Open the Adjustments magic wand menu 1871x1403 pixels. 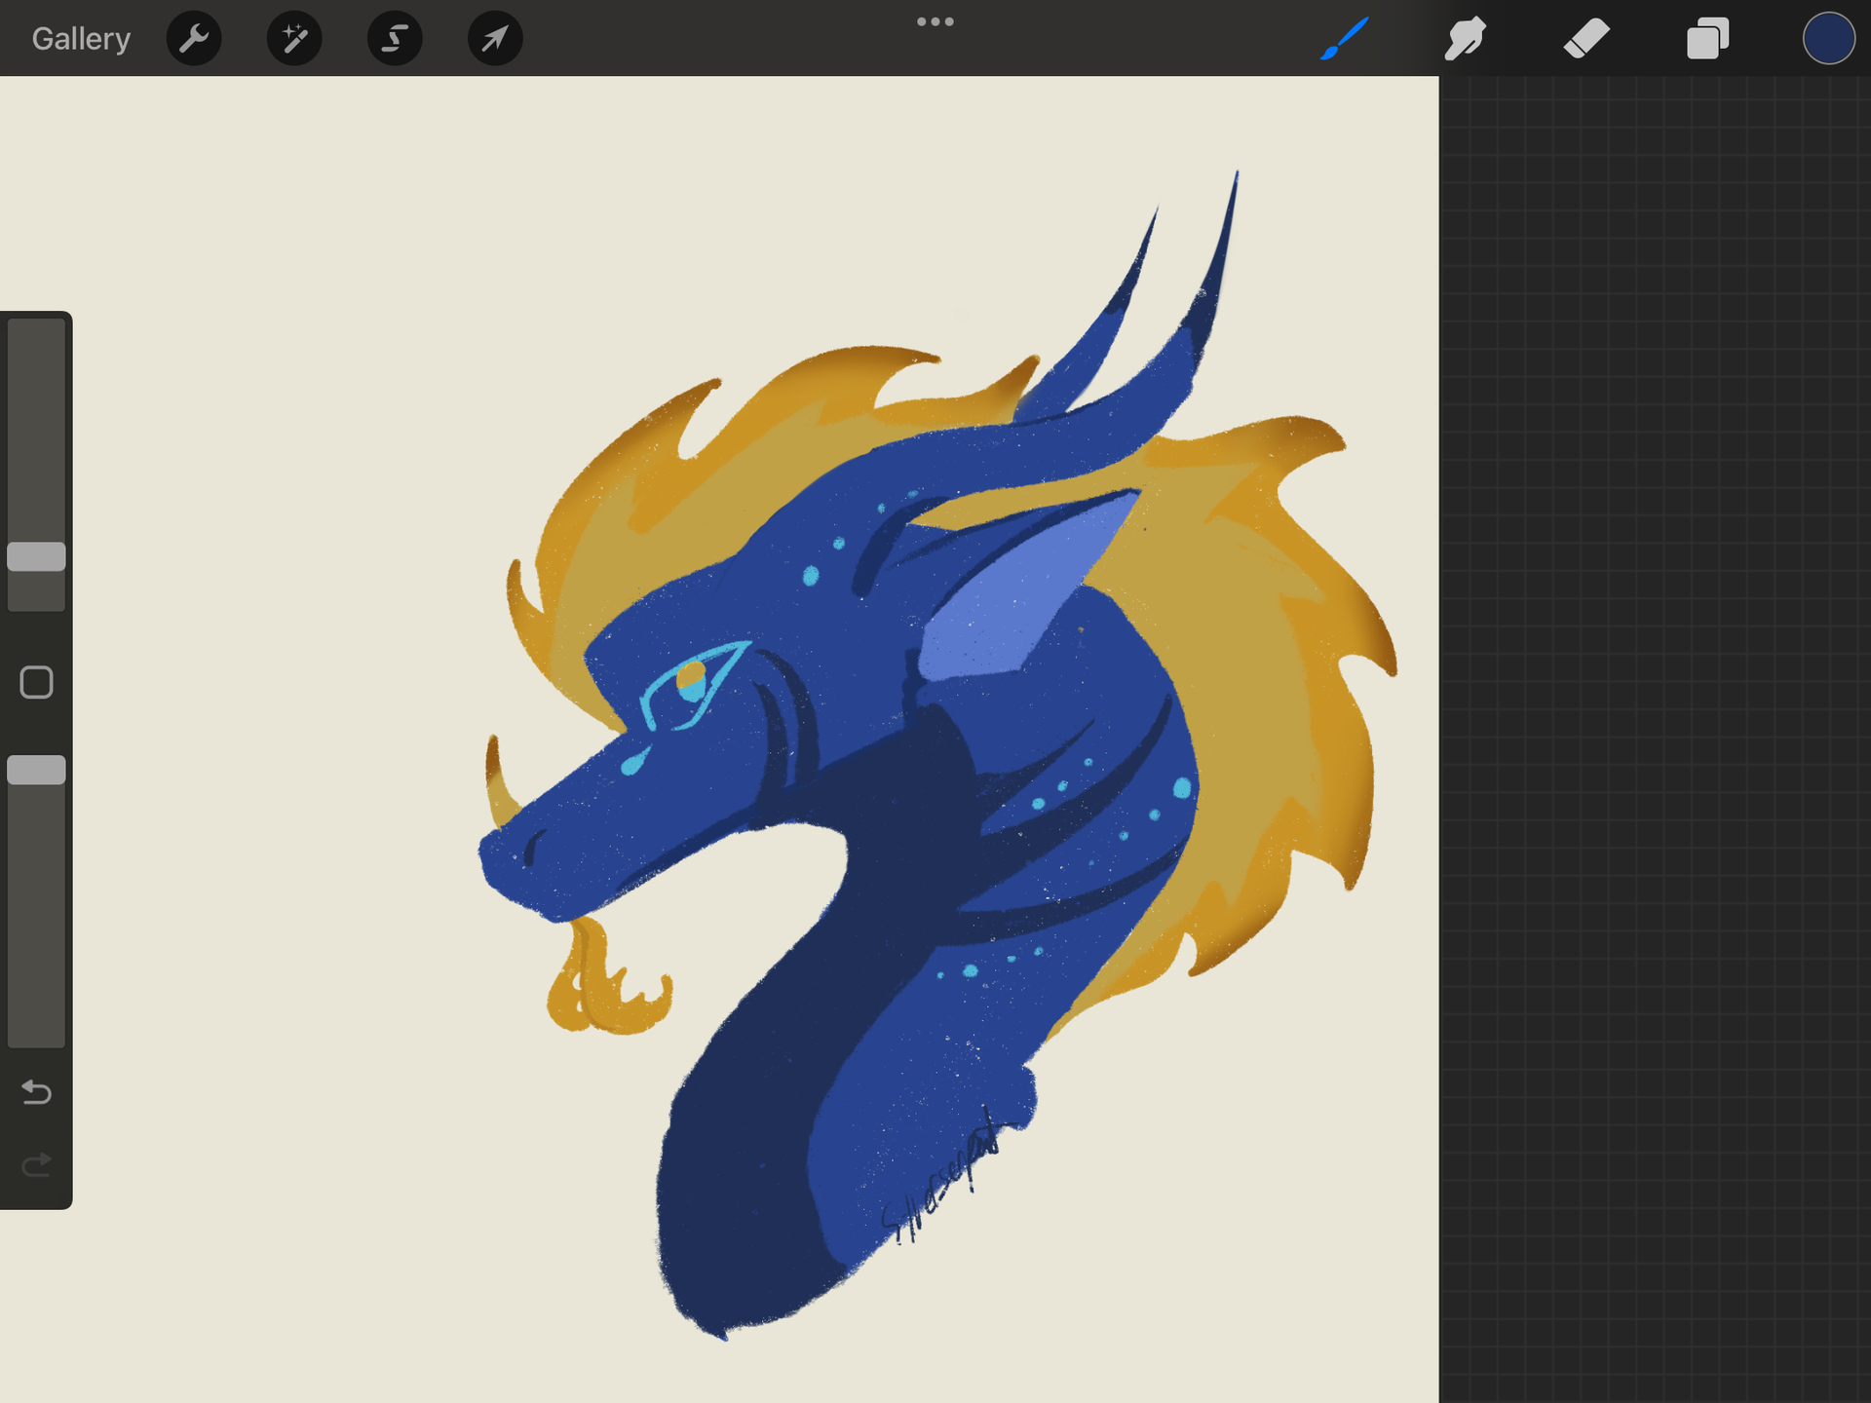pos(294,39)
